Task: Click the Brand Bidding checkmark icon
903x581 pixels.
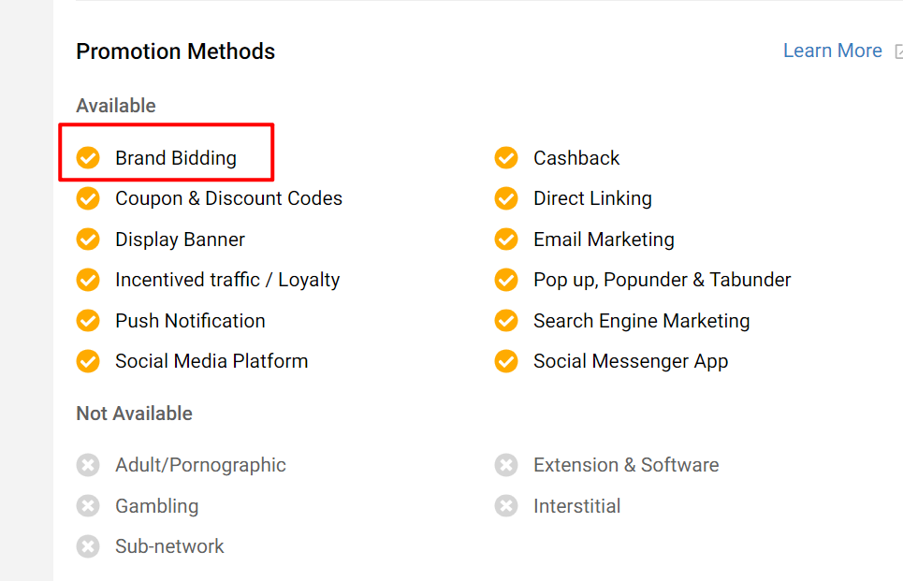Action: 88,158
